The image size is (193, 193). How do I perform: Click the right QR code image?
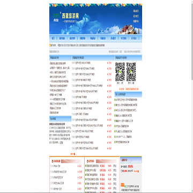pos(131,72)
